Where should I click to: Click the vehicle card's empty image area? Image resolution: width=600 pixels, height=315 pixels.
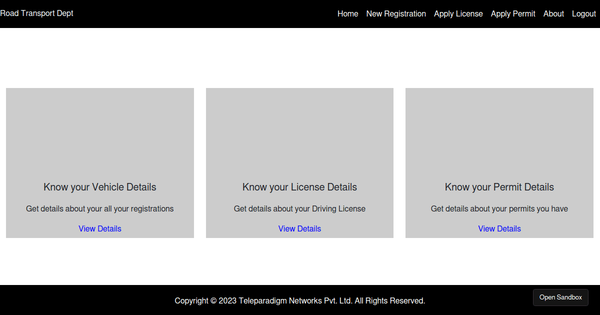100,130
